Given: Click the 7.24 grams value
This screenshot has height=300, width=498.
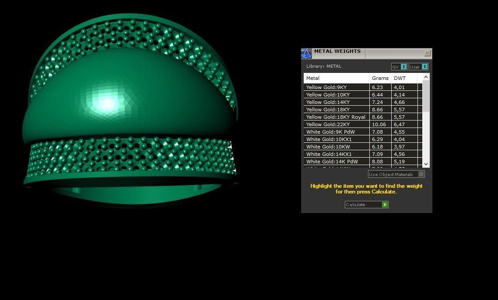Looking at the screenshot, I should pos(377,102).
